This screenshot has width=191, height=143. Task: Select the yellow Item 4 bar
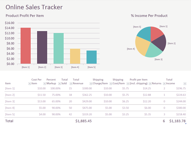tap(75, 56)
